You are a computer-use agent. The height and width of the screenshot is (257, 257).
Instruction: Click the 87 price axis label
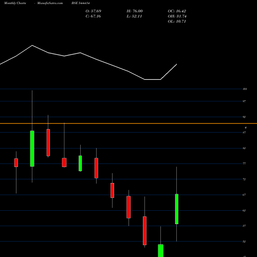[x=244, y=133]
